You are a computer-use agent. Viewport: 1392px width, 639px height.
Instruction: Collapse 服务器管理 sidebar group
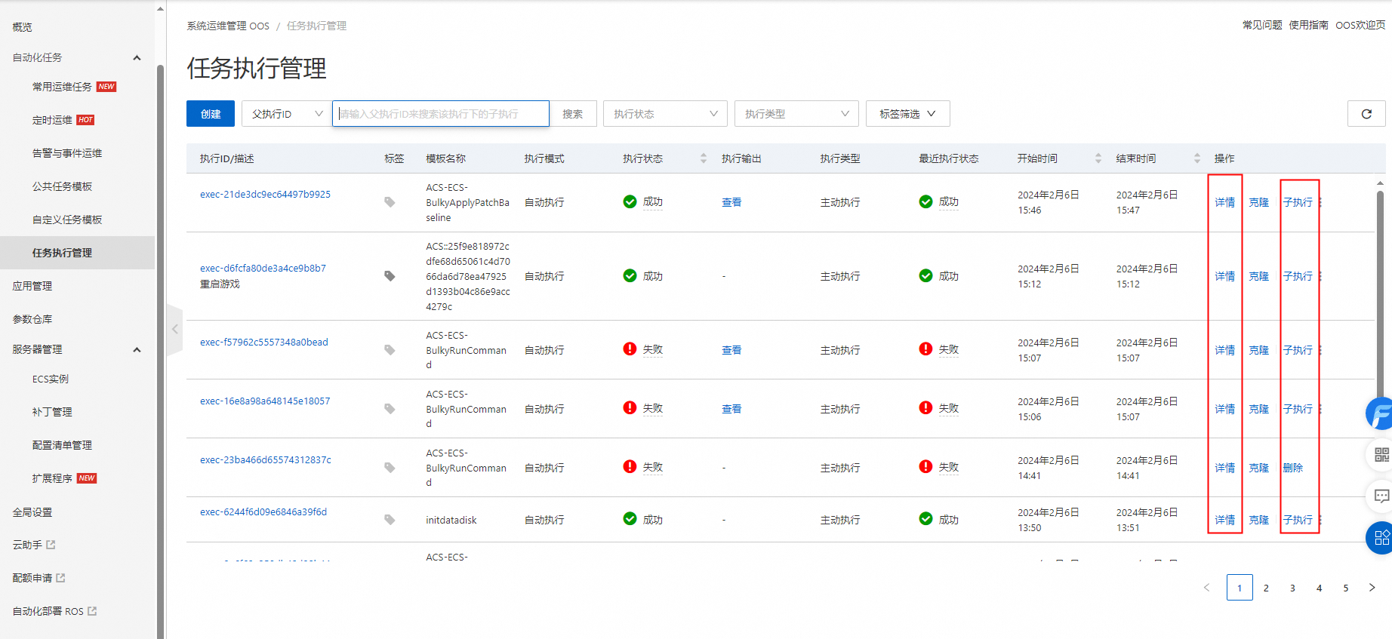click(x=137, y=349)
